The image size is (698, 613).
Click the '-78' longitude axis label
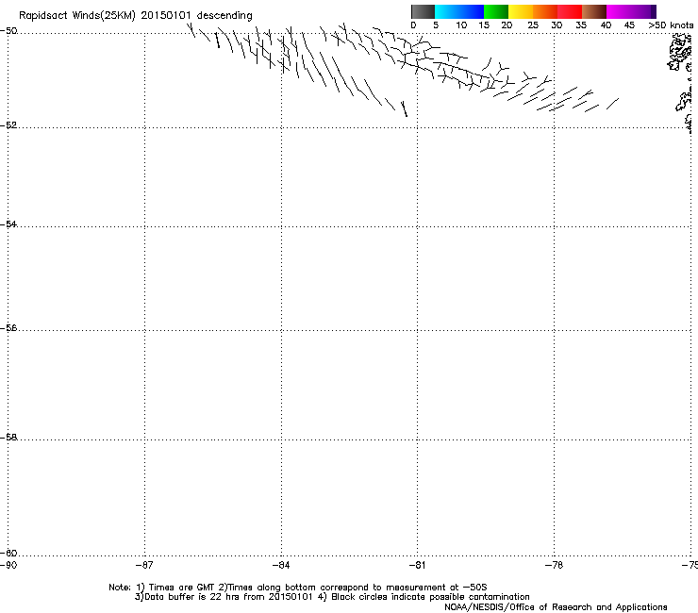pyautogui.click(x=554, y=565)
